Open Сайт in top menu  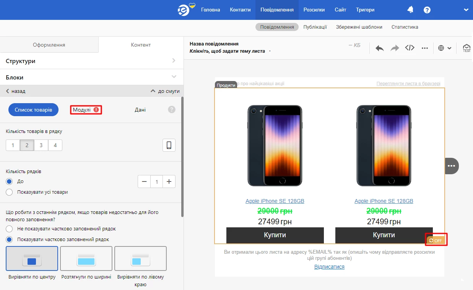point(340,10)
